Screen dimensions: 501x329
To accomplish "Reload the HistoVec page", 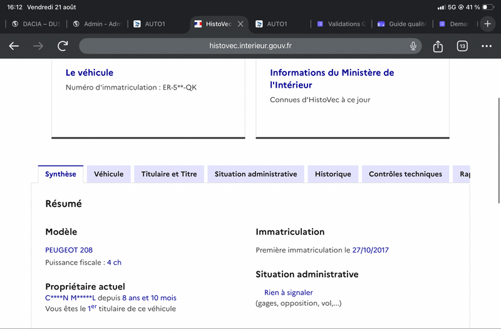I will 63,46.
